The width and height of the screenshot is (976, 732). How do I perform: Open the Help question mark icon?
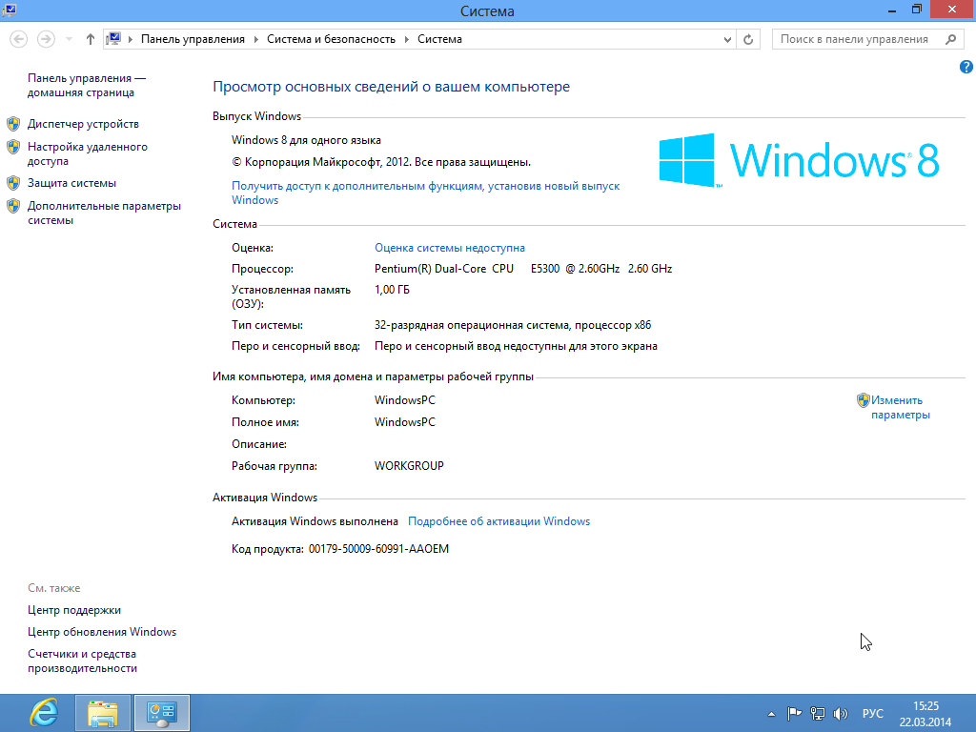(x=966, y=67)
